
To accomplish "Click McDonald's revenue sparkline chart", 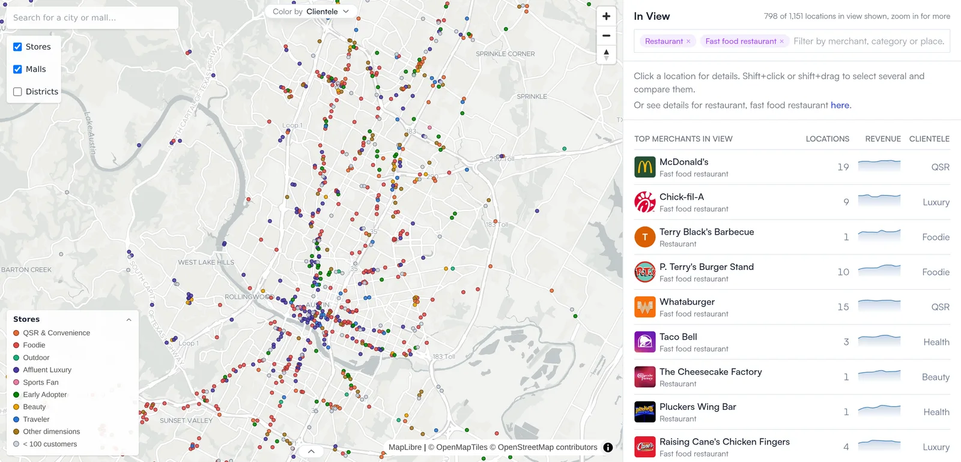I will click(879, 166).
